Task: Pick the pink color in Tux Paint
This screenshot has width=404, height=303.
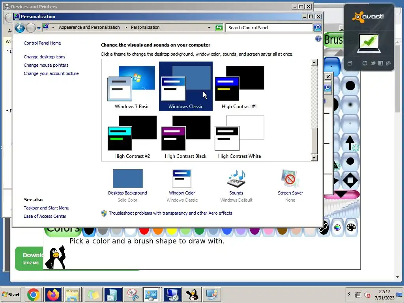Action: tap(268, 230)
